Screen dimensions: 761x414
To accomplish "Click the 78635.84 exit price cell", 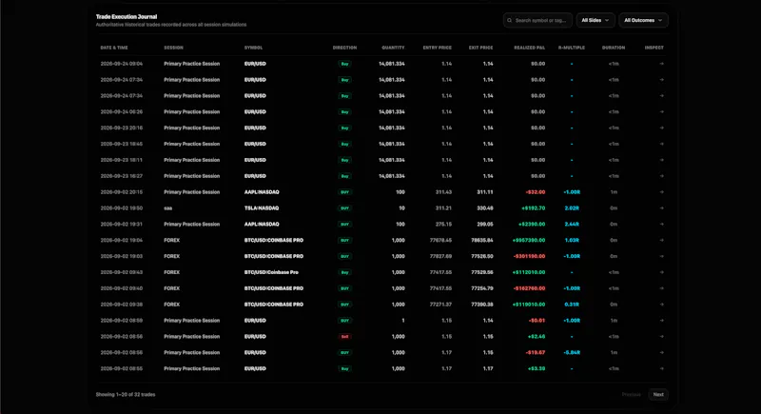I will click(482, 240).
